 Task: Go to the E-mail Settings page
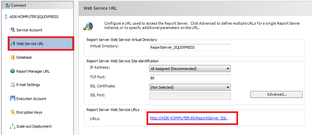click(x=28, y=85)
